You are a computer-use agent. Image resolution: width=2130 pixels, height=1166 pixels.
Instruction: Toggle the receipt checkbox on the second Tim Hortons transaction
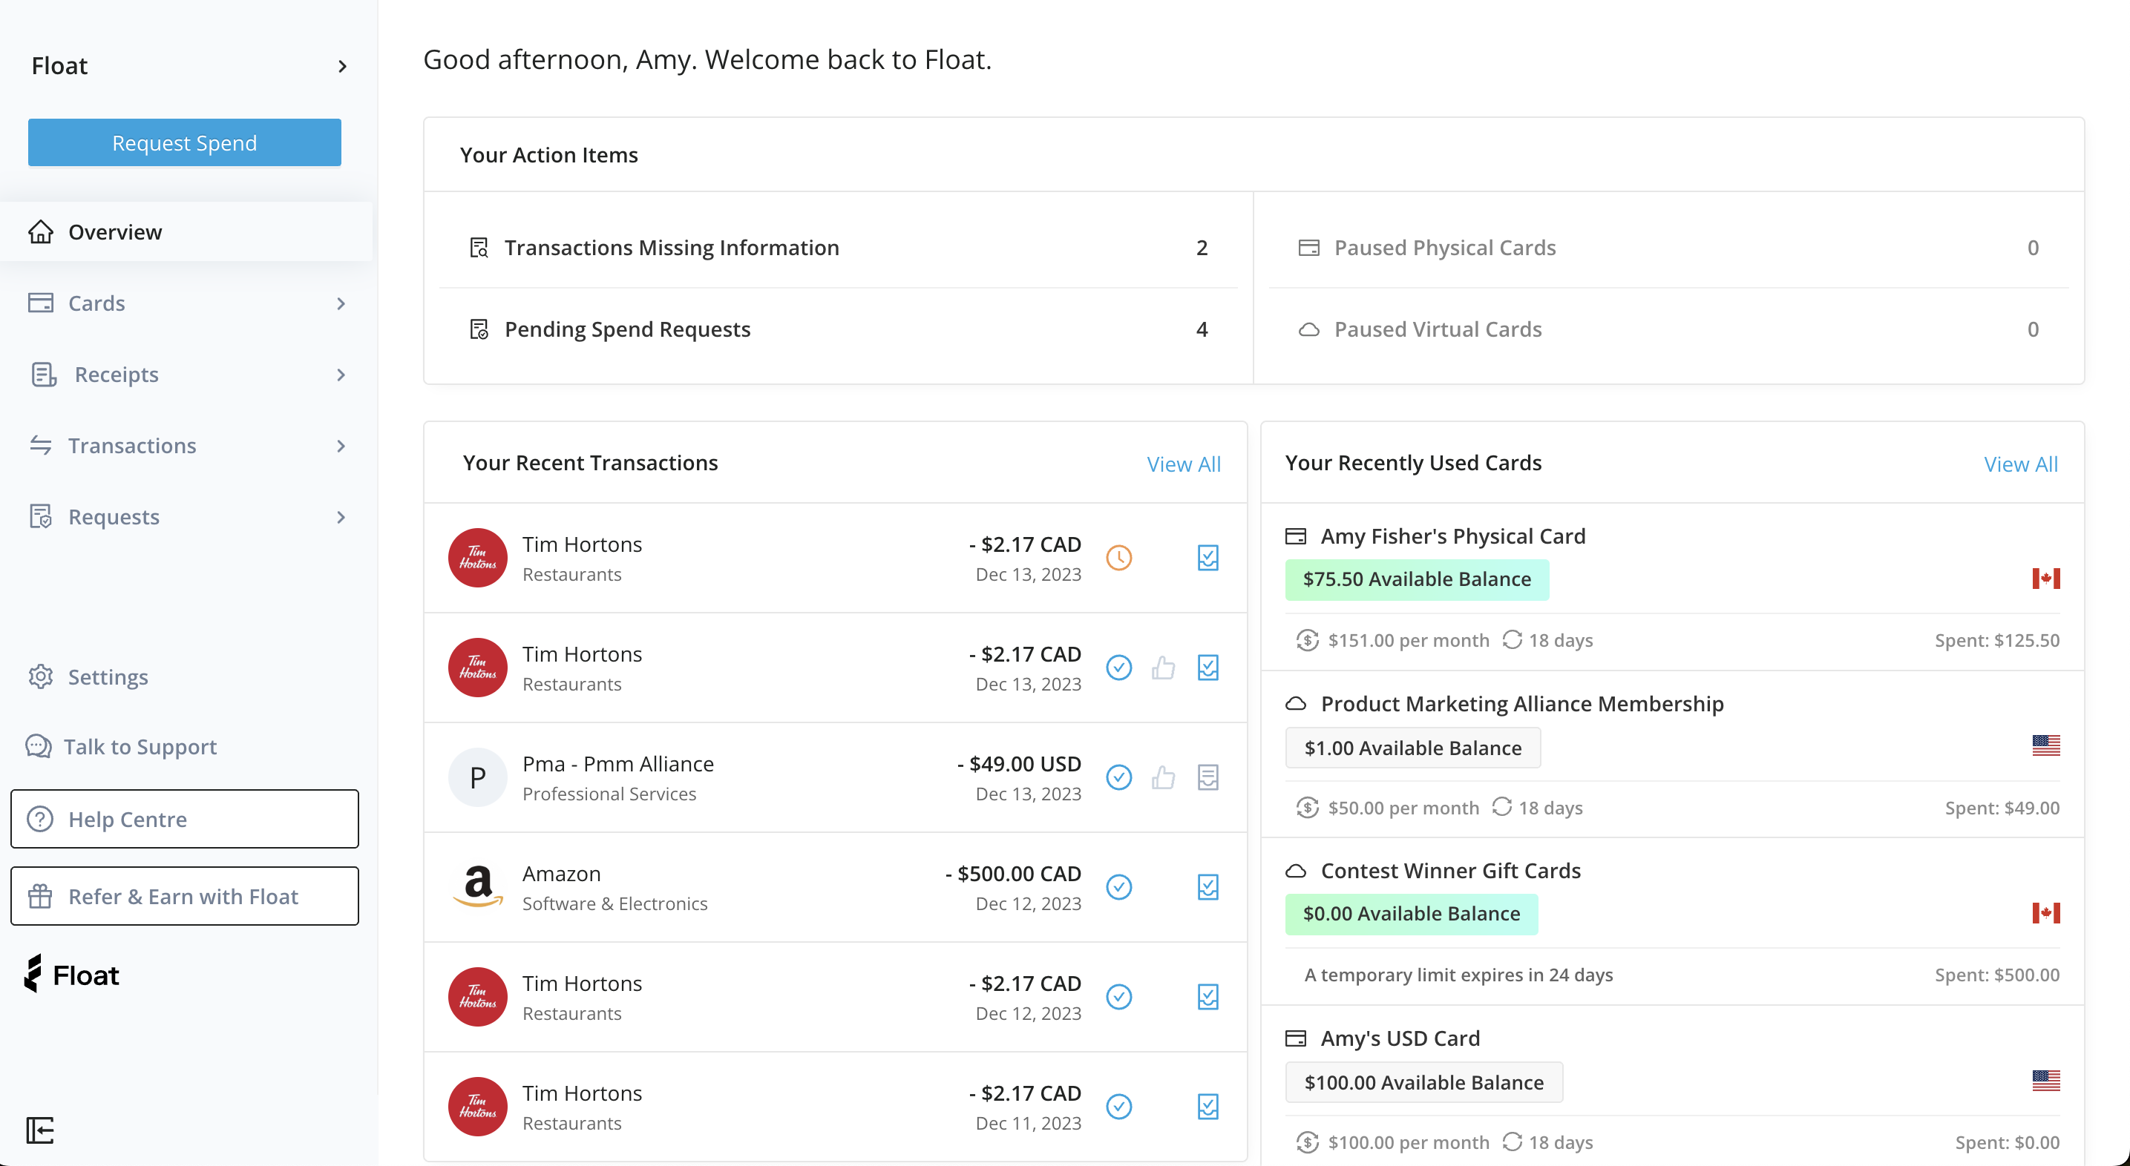tap(1207, 667)
